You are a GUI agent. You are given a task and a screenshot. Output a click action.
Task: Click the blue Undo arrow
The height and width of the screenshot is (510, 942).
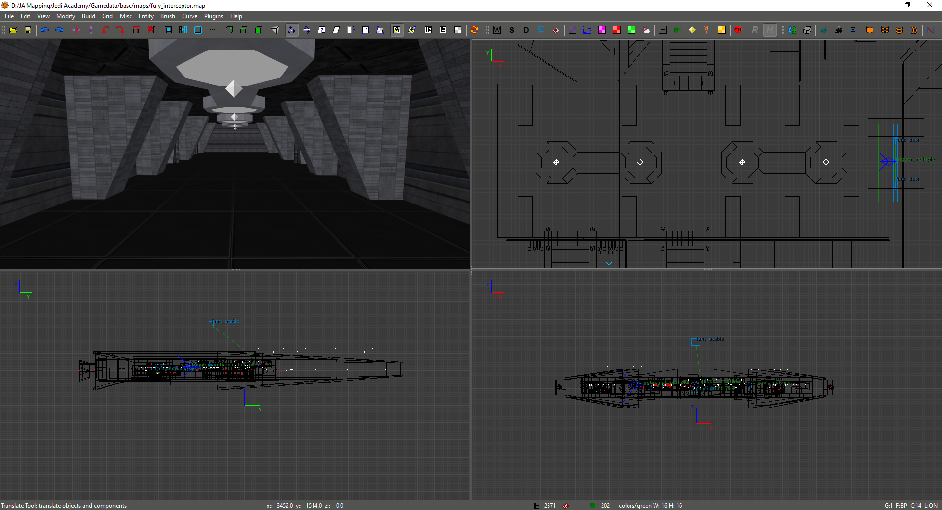tap(45, 30)
